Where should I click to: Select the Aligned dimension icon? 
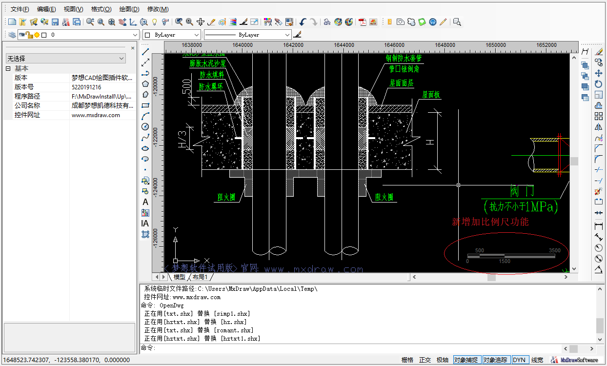[599, 237]
